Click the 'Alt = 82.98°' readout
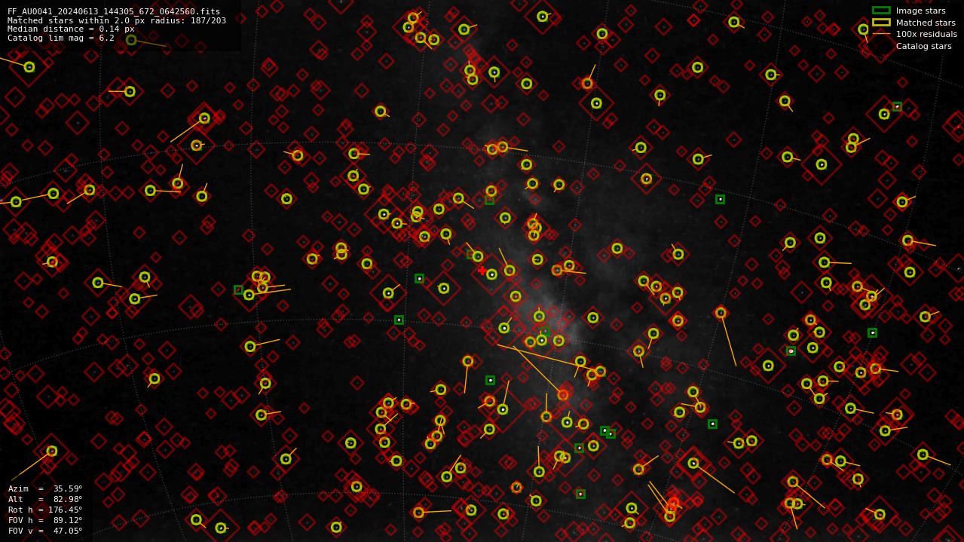 point(45,500)
